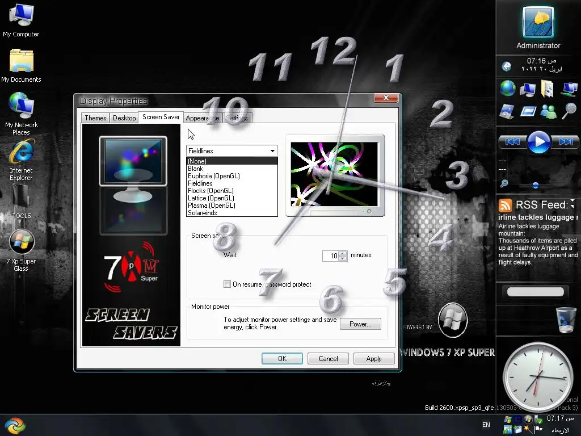Open monitor Power... settings button

click(360, 324)
